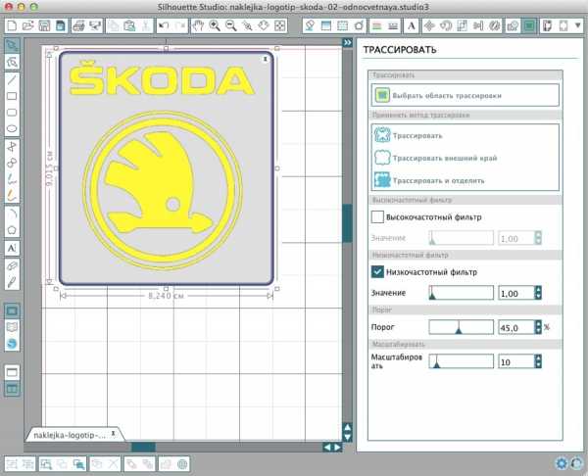Click the Порог value field showing 45,0
This screenshot has width=588, height=476.
[516, 327]
